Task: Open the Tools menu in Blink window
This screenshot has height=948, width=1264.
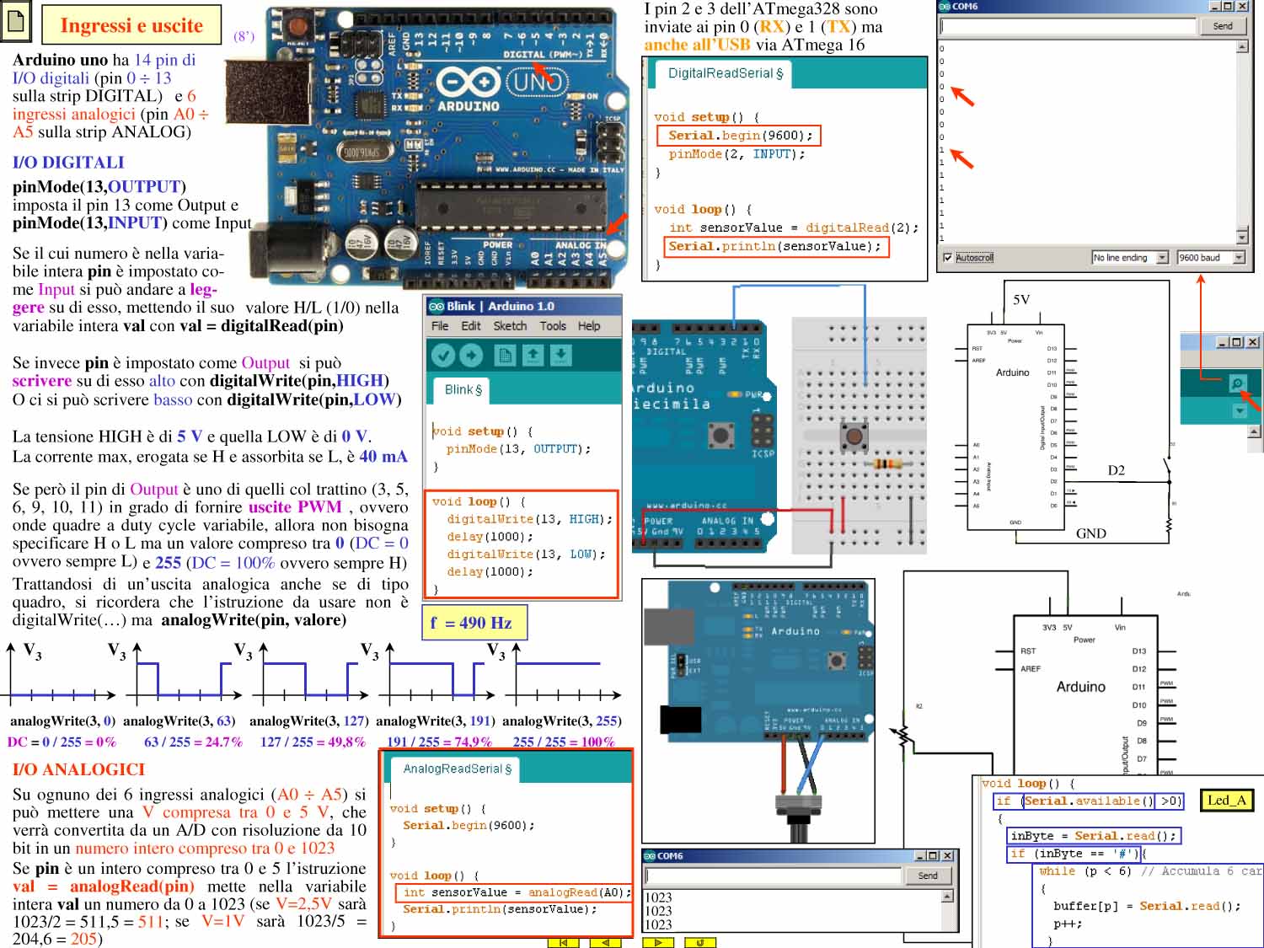Action: (553, 326)
